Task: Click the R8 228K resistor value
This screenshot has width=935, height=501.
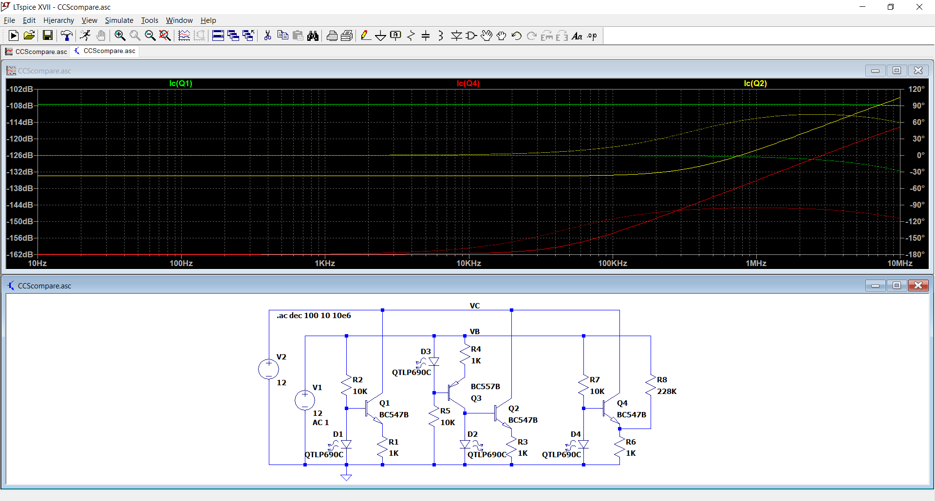Action: click(x=667, y=392)
